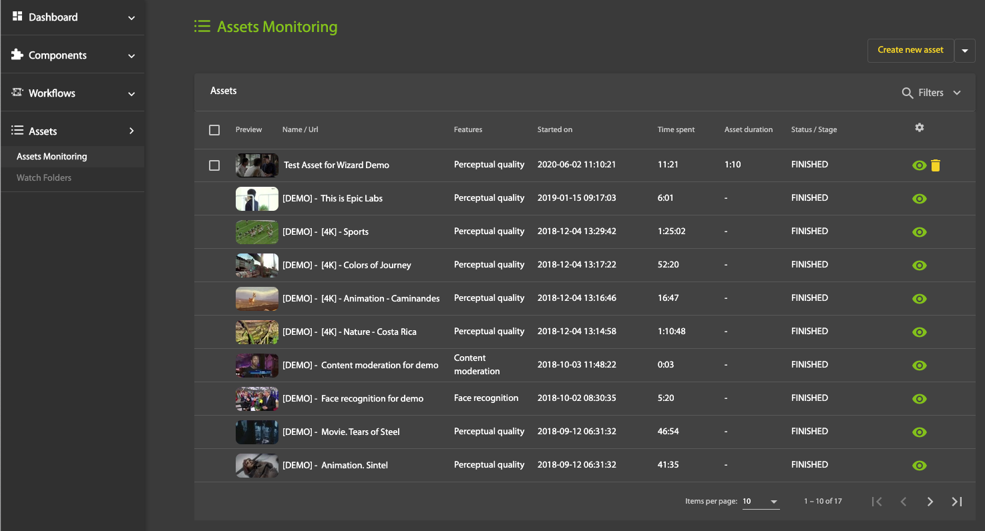Click the Colors of Journey preview thumbnail
The width and height of the screenshot is (985, 531).
tap(257, 265)
